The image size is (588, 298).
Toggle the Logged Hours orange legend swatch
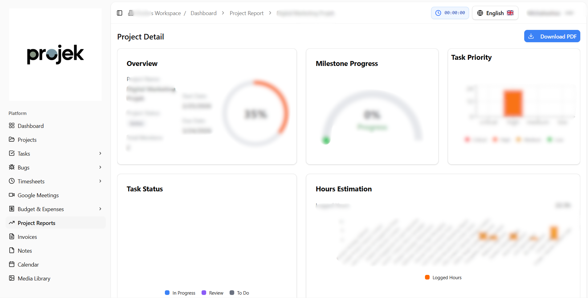(x=427, y=277)
